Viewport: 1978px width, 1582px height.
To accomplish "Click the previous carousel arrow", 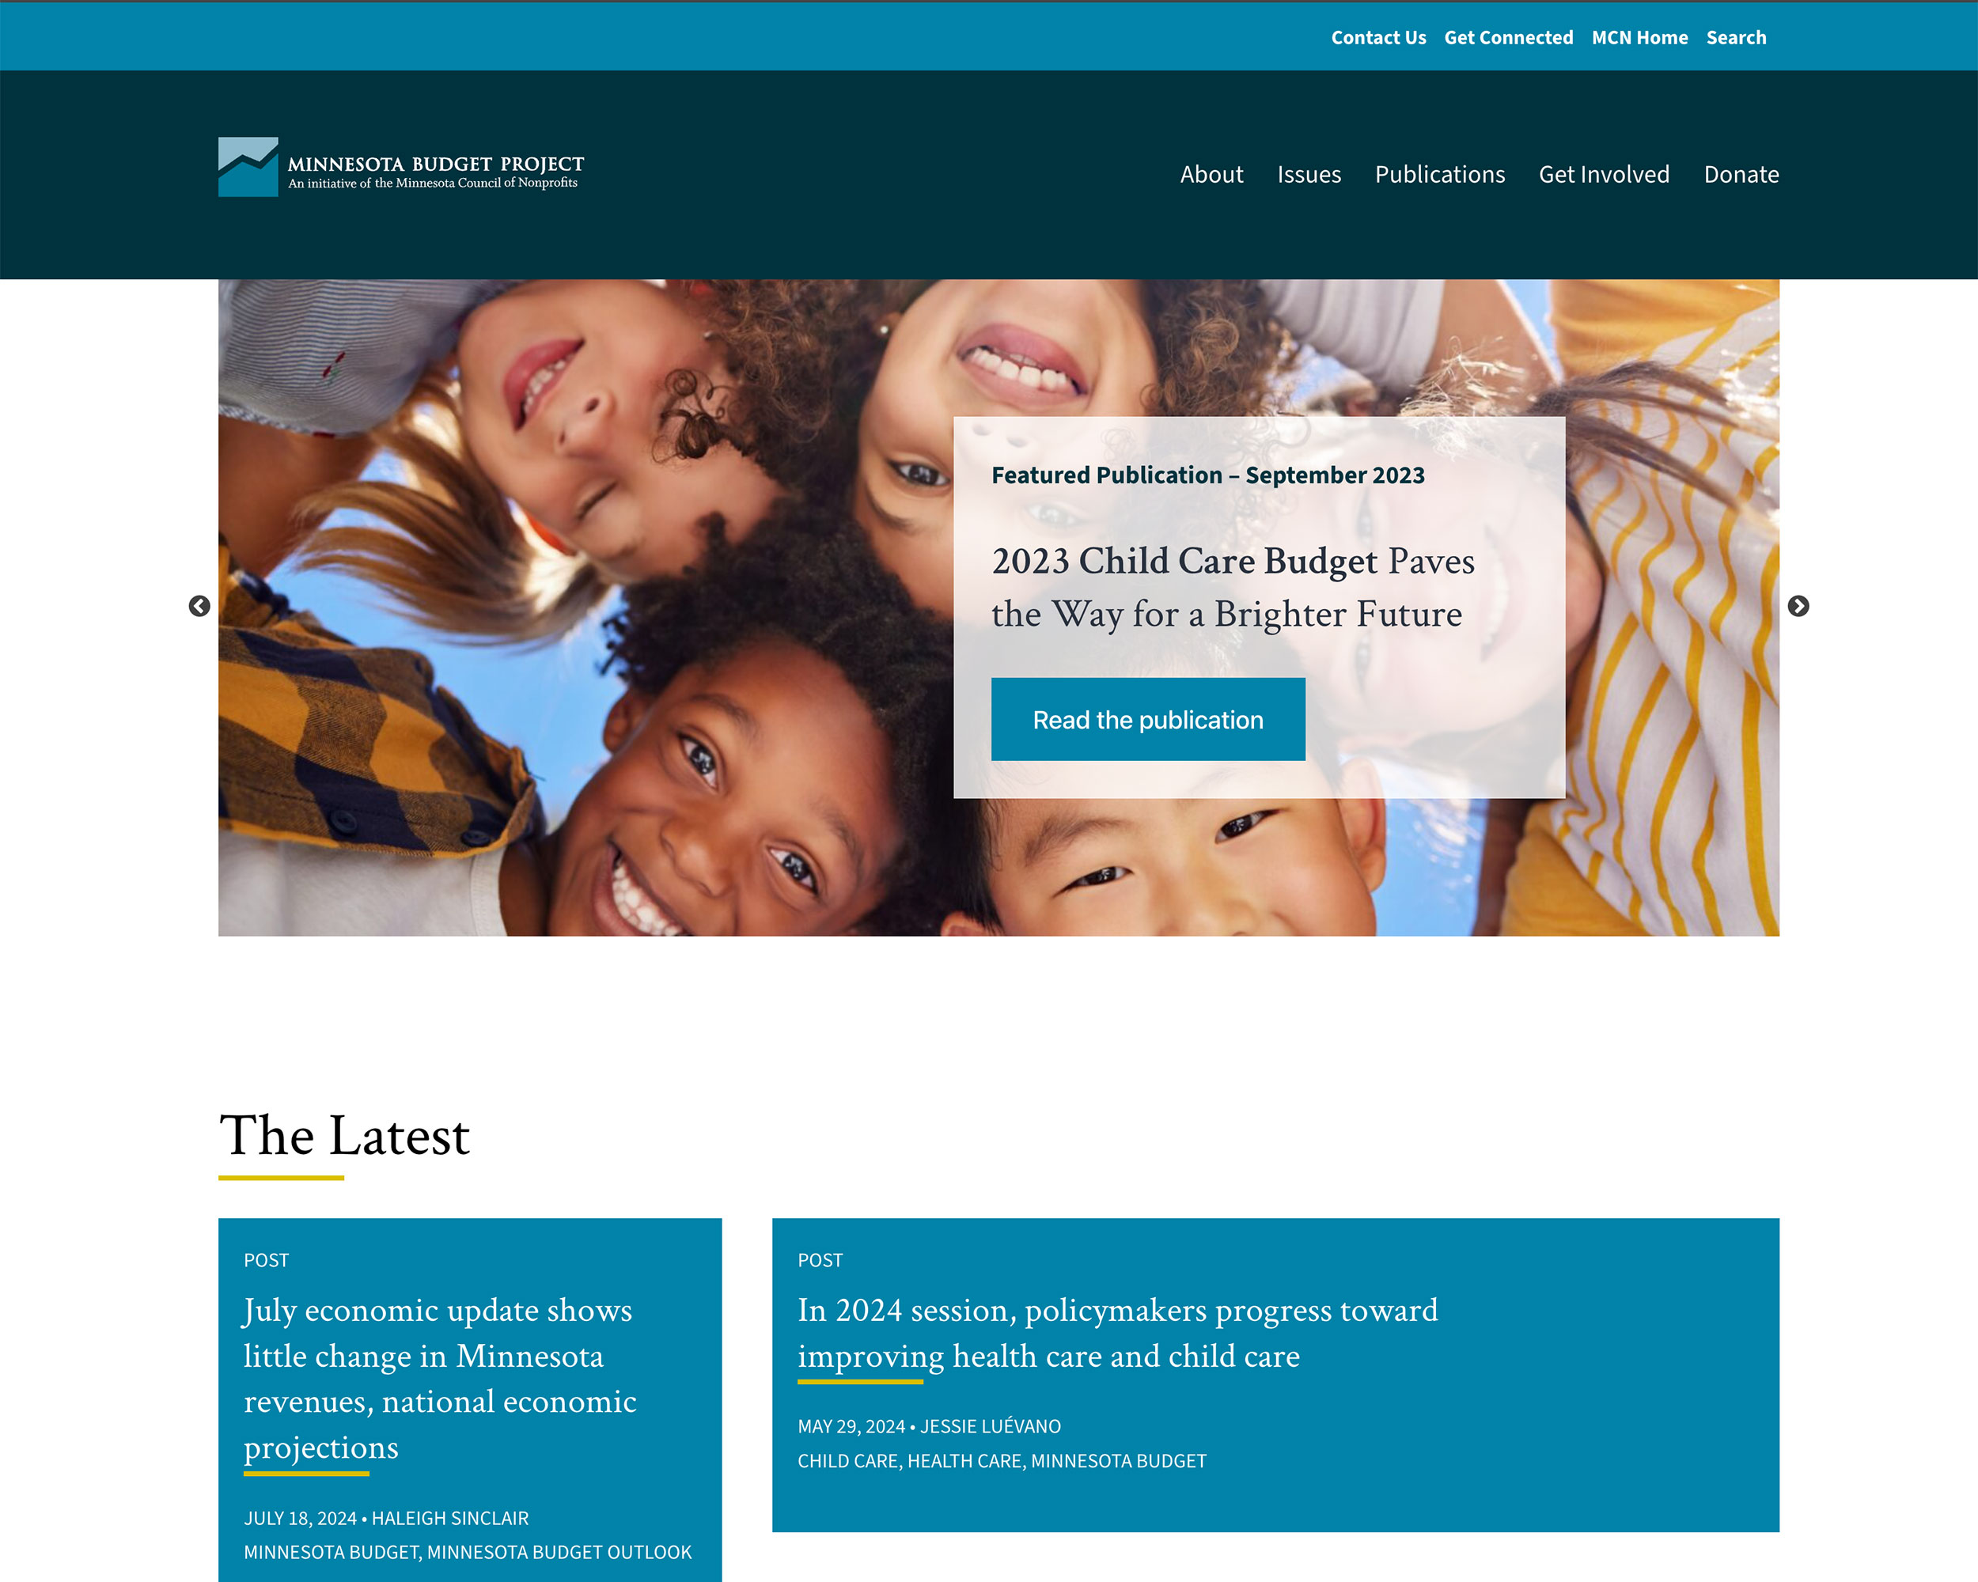I will 199,605.
